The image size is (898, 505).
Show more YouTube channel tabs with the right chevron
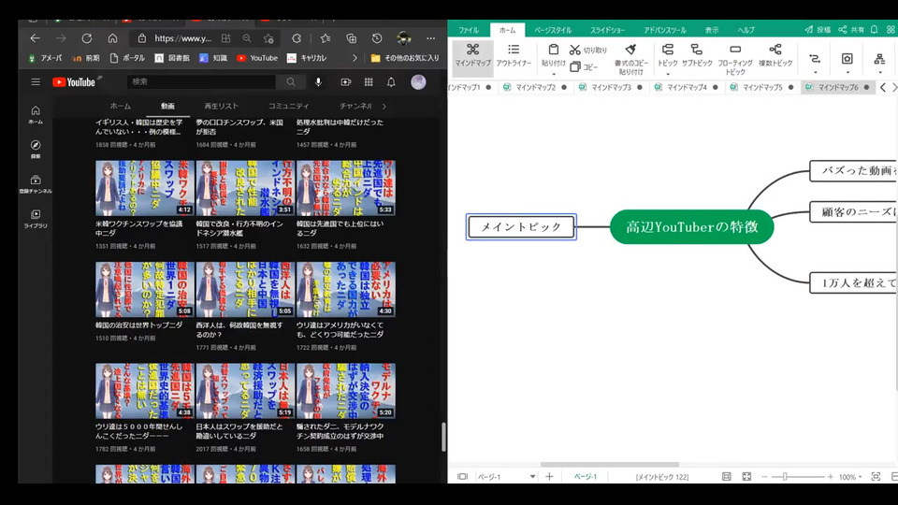[384, 106]
